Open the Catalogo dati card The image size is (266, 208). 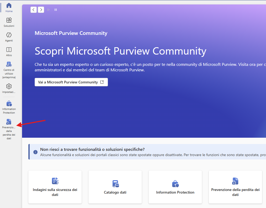click(x=115, y=187)
